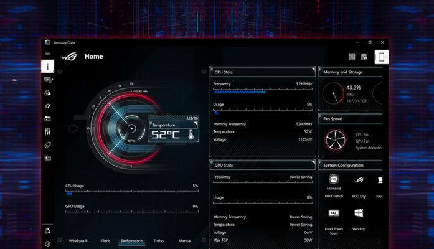Click the thermometer icon beside 52°C
This screenshot has width=434, height=249.
191,134
